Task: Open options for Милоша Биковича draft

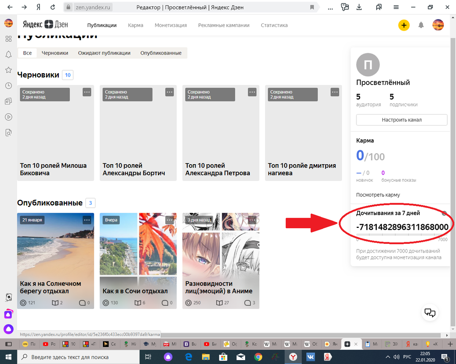Action: click(x=87, y=92)
